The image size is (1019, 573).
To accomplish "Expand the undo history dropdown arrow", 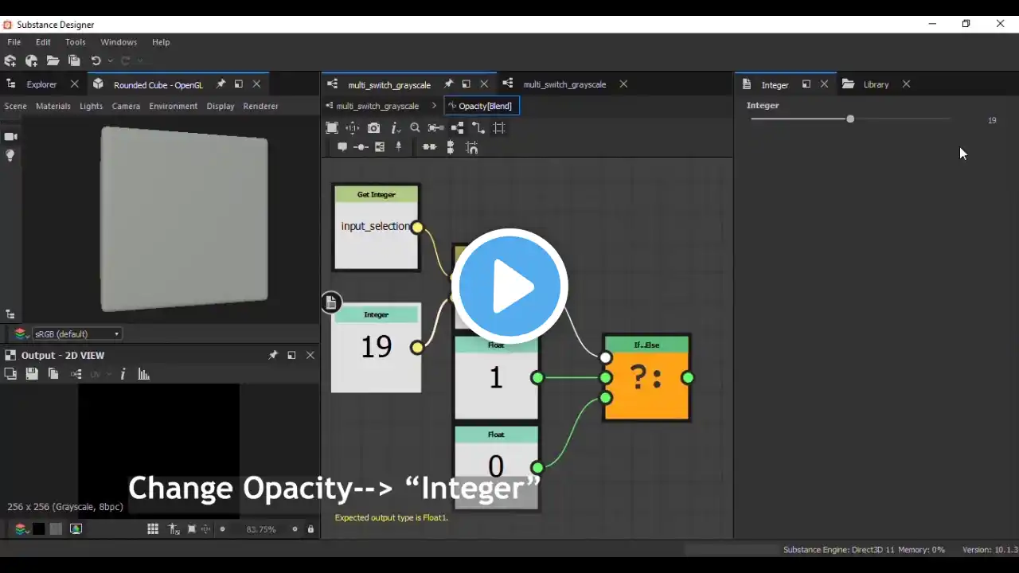I will (x=110, y=61).
